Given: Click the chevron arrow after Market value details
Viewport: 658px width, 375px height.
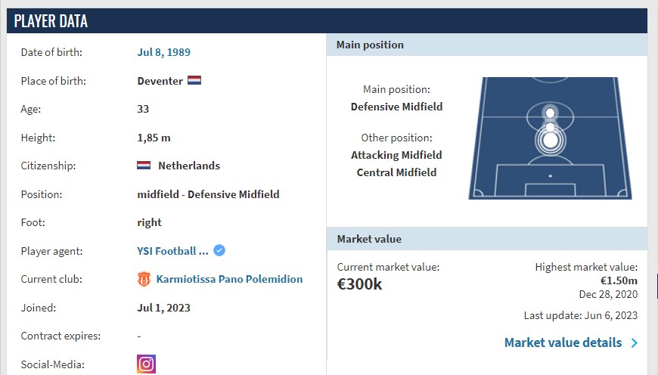Looking at the screenshot, I should [634, 342].
